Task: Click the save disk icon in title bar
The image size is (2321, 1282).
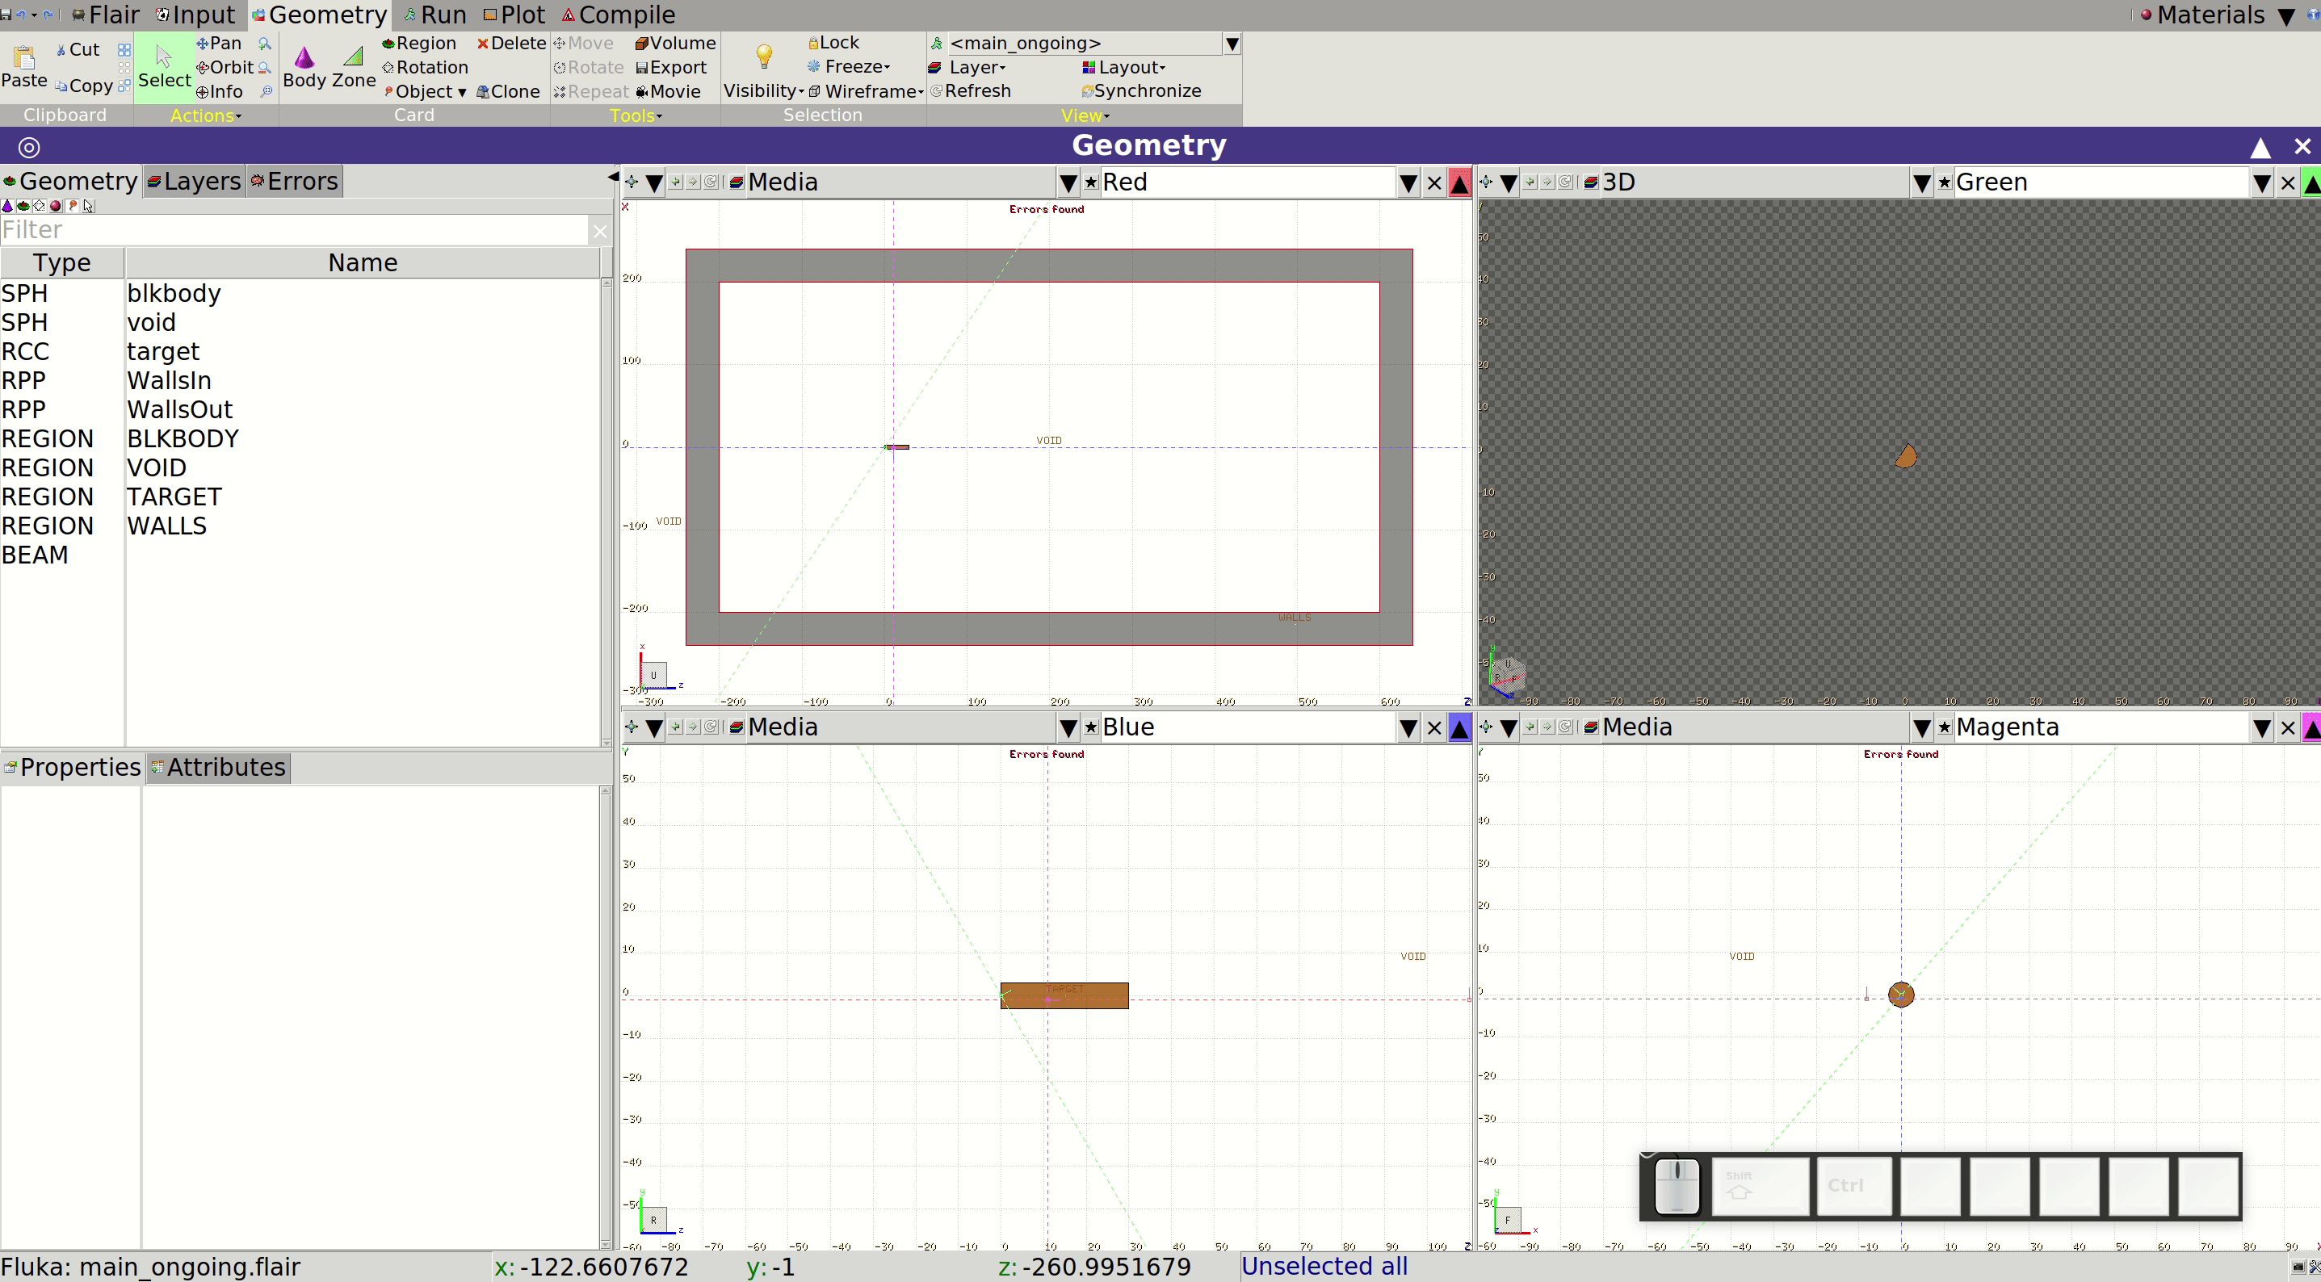Action: click(x=6, y=15)
